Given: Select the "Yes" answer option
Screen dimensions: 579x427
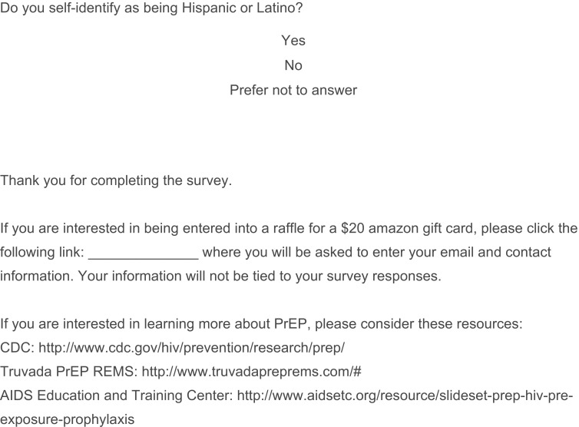Looking at the screenshot, I should coord(293,41).
